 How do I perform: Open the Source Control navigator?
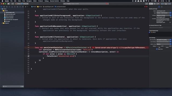pyautogui.click(x=4, y=7)
